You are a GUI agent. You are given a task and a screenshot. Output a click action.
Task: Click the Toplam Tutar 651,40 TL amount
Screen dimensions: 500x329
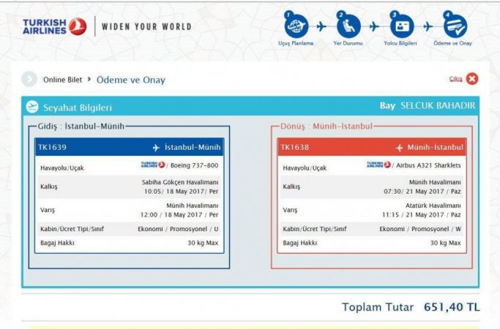pyautogui.click(x=451, y=307)
